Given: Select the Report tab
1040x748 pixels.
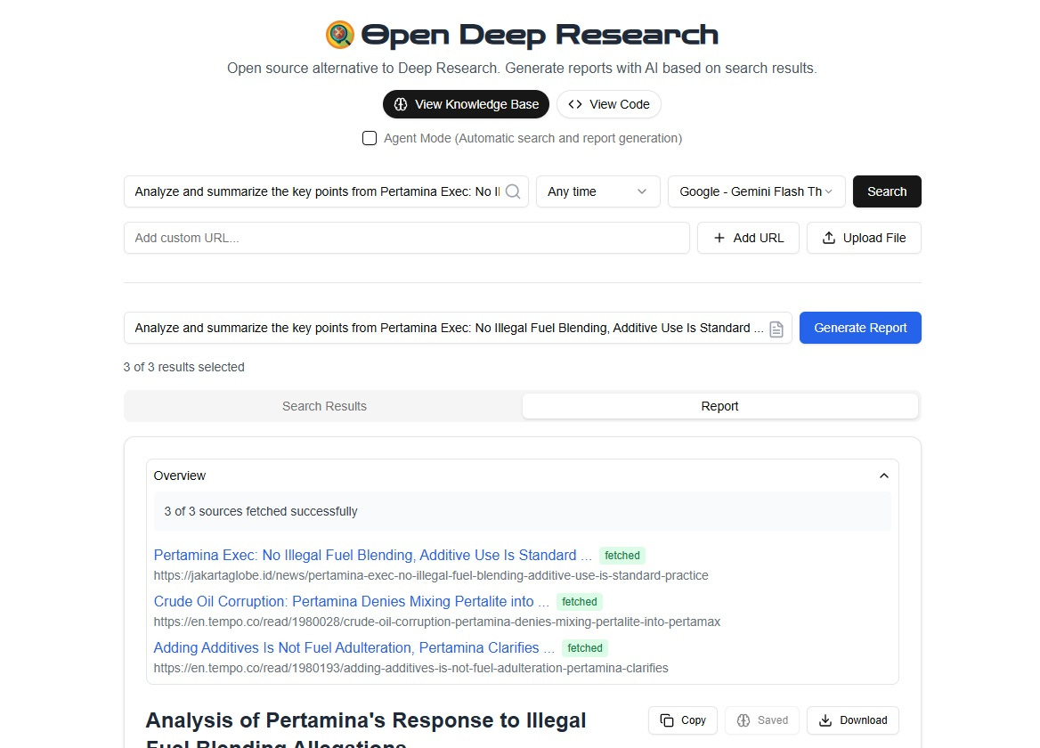Looking at the screenshot, I should point(719,406).
